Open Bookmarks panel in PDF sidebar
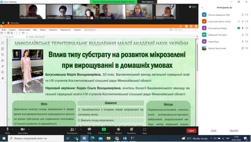 3,43
